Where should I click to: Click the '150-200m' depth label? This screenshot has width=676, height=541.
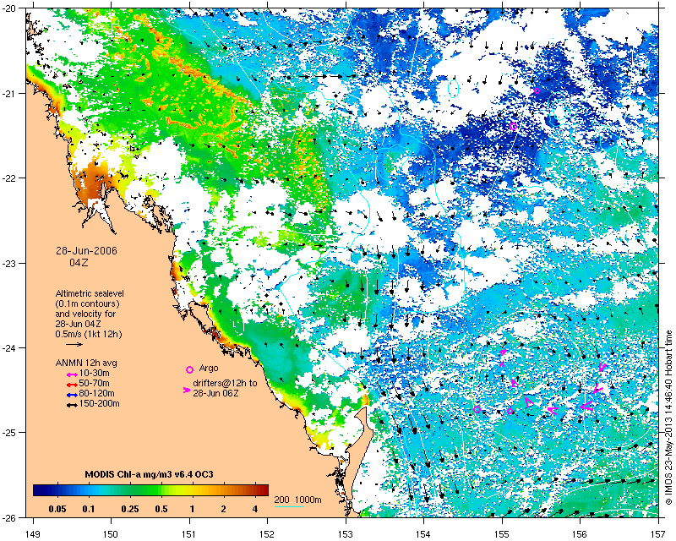click(x=99, y=404)
